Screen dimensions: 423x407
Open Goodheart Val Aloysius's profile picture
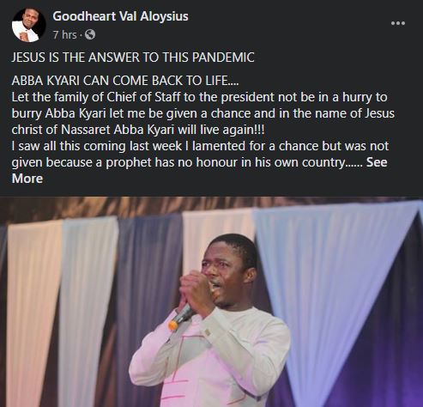click(x=28, y=25)
